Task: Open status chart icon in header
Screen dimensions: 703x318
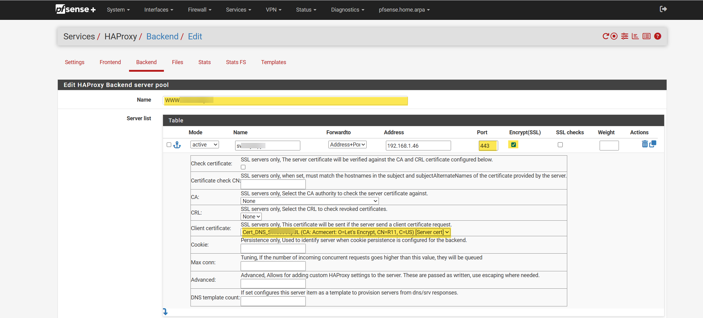Action: point(635,36)
